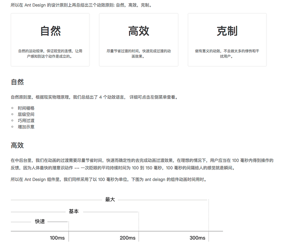This screenshot has height=250, width=283.
Task: Click description text under 克制 card title
Action: [x=227, y=54]
